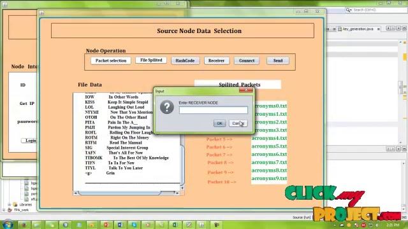408x229 pixels.
Task: Click the Receiver button
Action: point(217,61)
